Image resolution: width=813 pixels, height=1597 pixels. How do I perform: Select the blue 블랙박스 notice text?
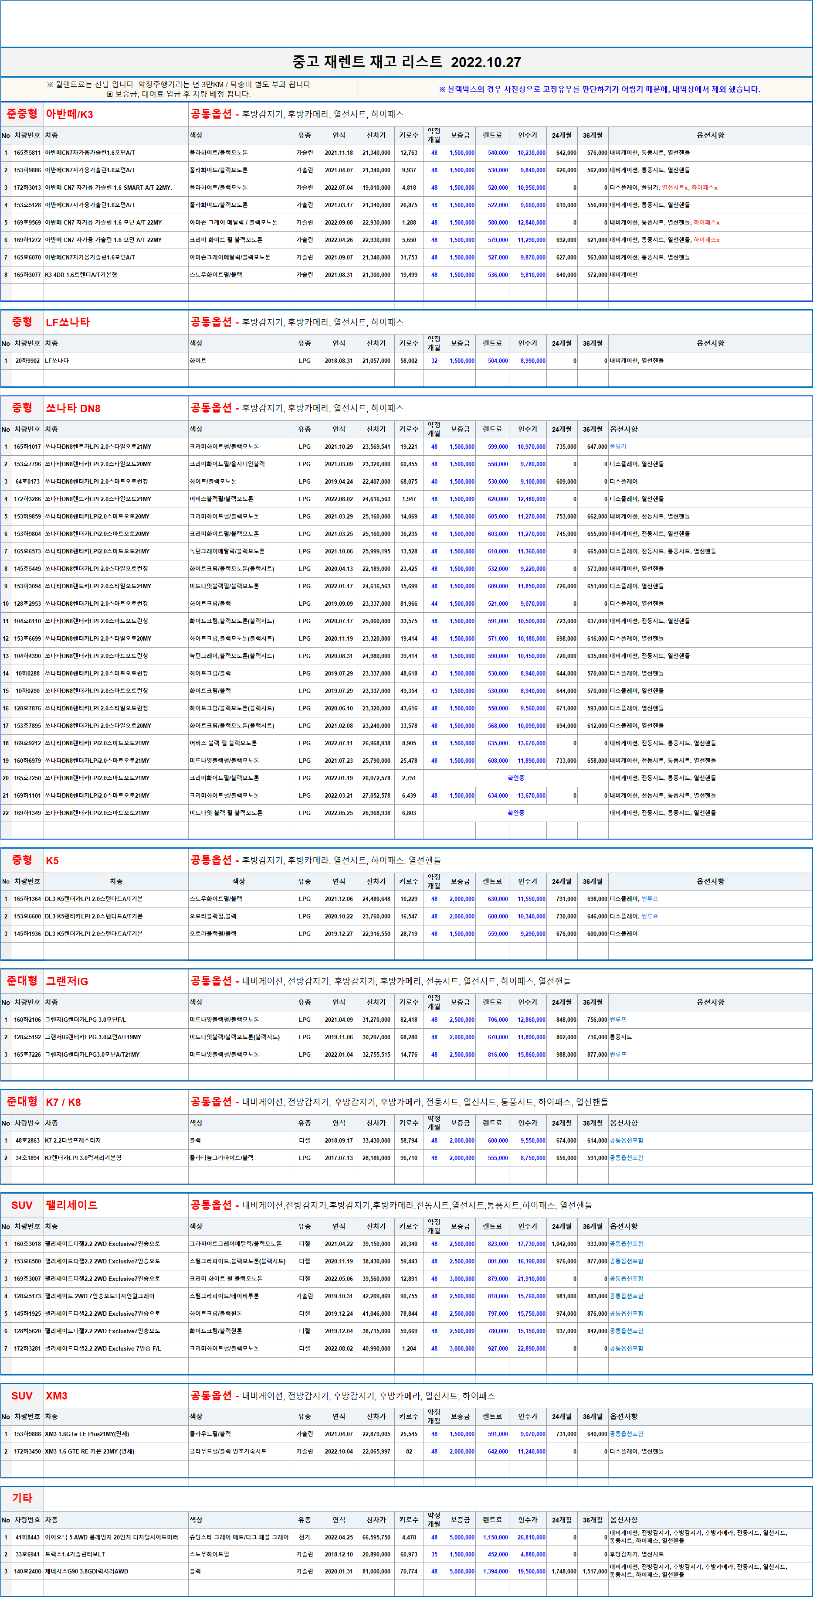pyautogui.click(x=599, y=89)
